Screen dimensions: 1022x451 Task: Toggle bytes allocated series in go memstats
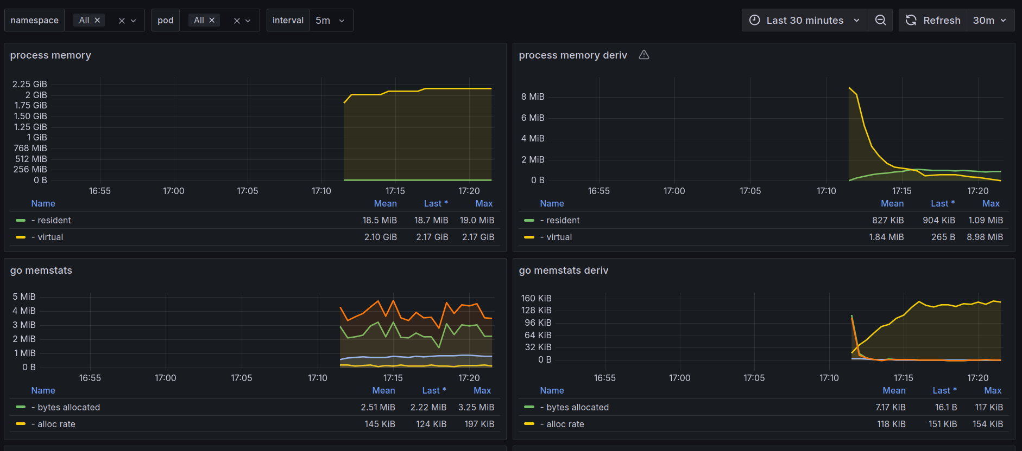66,407
